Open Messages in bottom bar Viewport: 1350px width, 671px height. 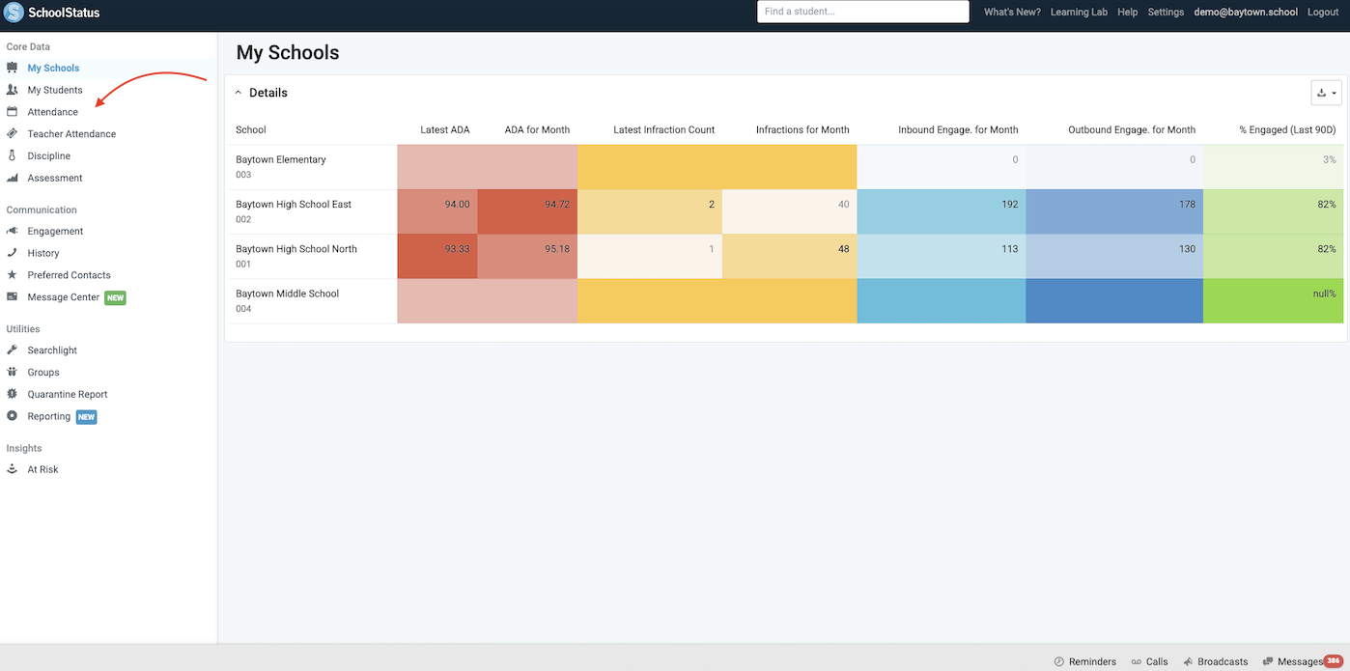(x=1300, y=661)
